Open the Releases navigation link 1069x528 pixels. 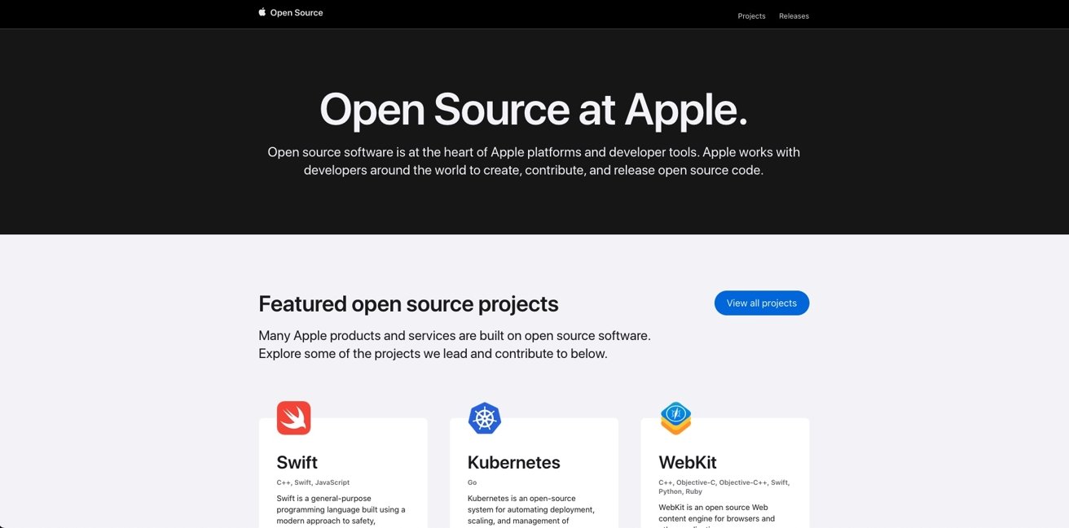[794, 15]
